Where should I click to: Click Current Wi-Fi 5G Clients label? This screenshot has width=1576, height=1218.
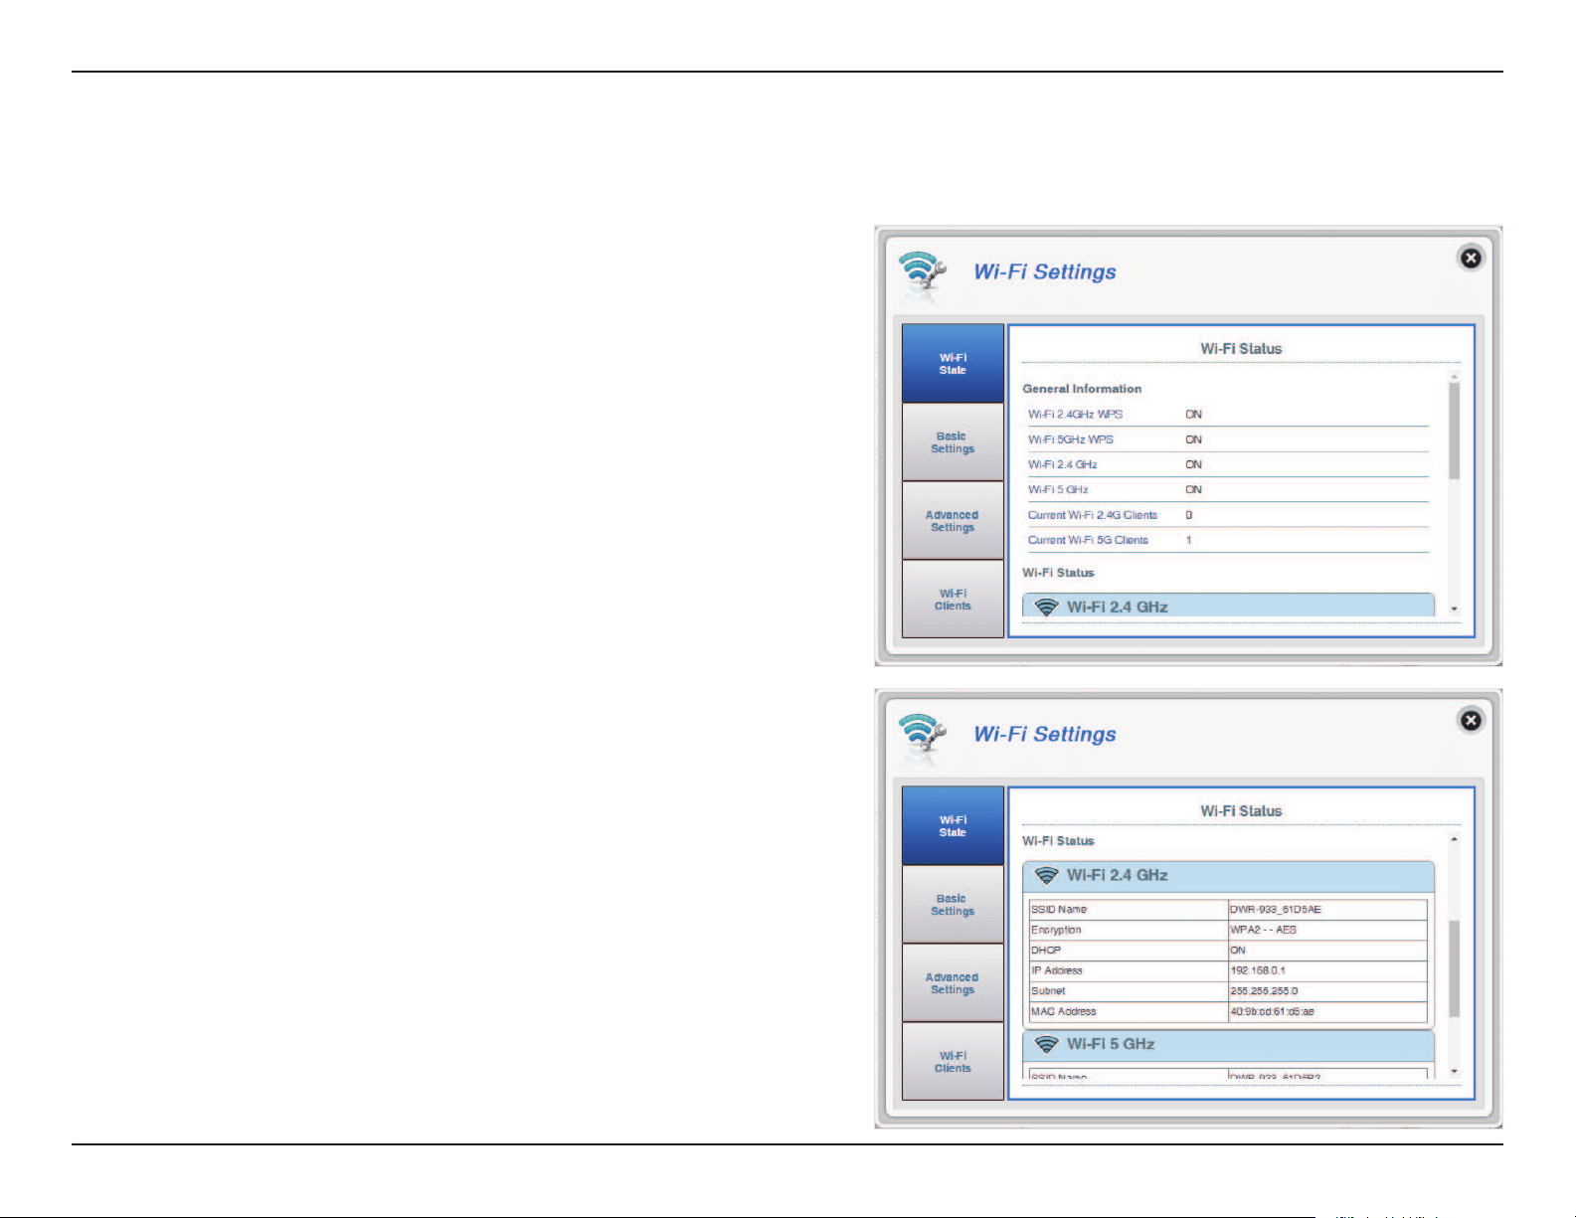coord(1088,540)
